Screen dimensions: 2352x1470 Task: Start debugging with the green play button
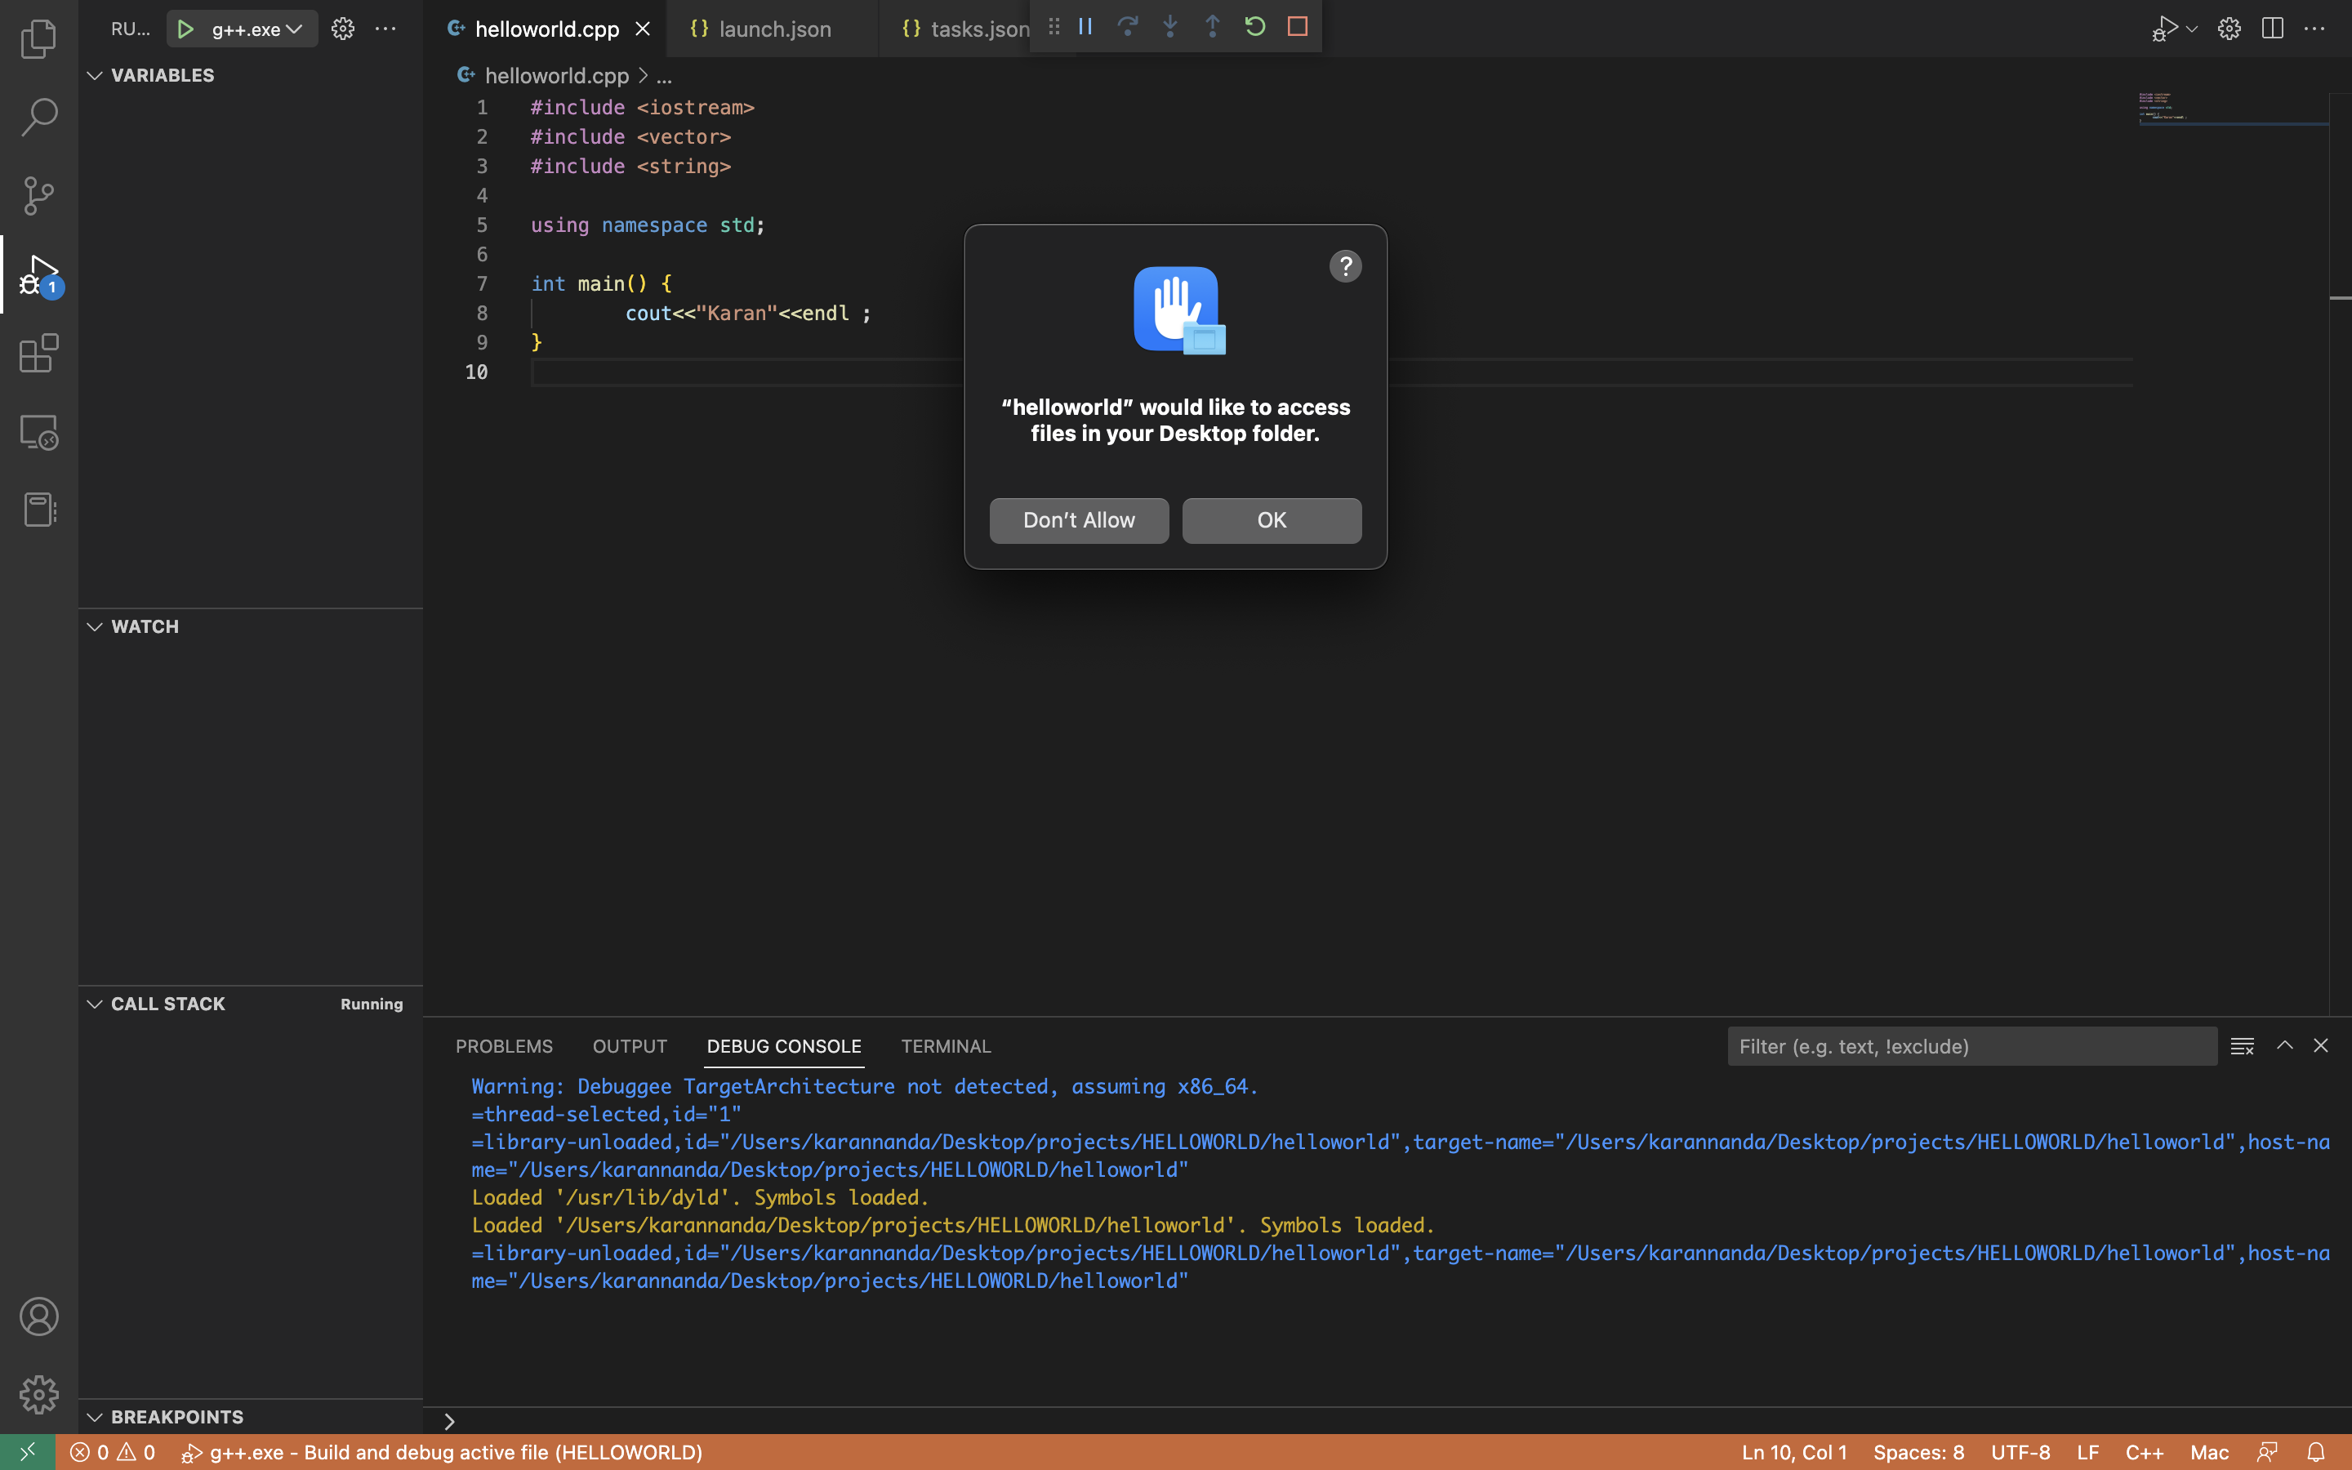185,29
